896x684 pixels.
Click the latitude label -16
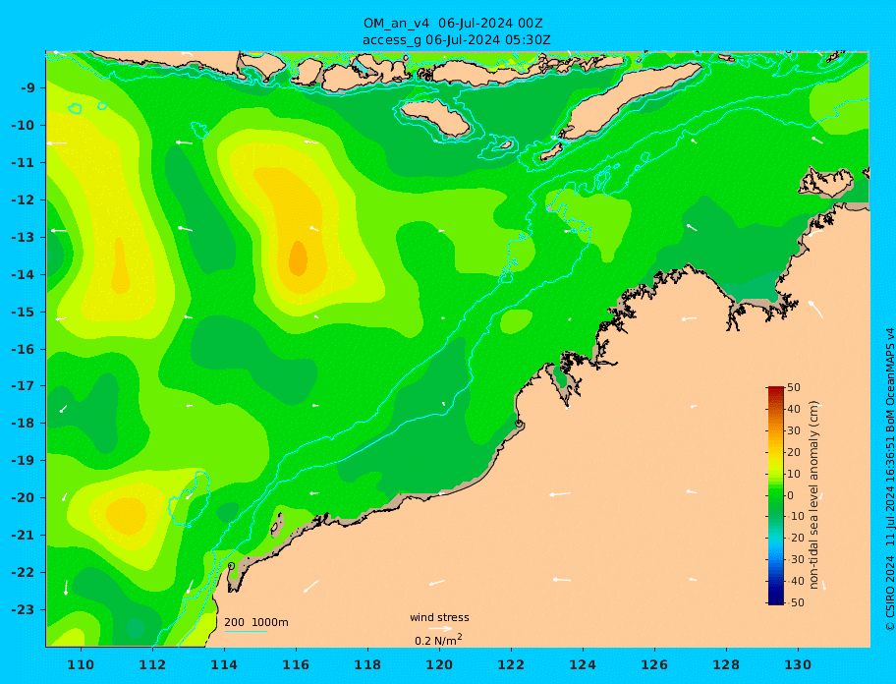click(23, 349)
